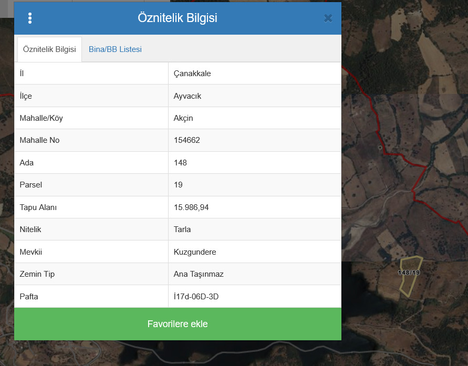This screenshot has height=366, width=468.
Task: Click the Favorilere ekle button
Action: pyautogui.click(x=178, y=324)
